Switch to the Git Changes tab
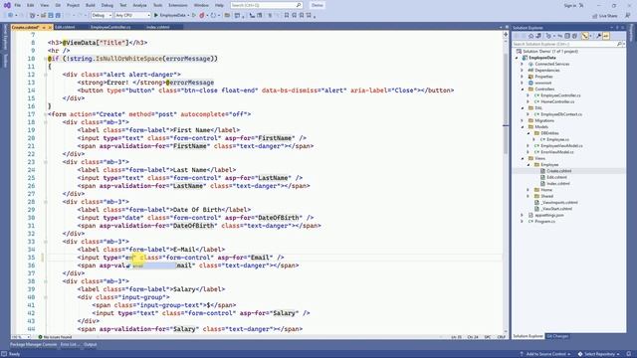Viewport: 637px width, 358px height. pyautogui.click(x=557, y=336)
